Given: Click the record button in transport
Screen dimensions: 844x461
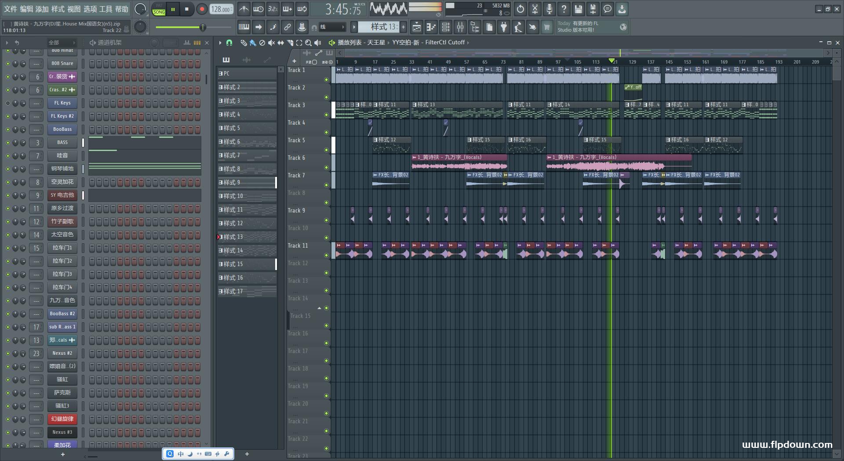Looking at the screenshot, I should (x=202, y=9).
